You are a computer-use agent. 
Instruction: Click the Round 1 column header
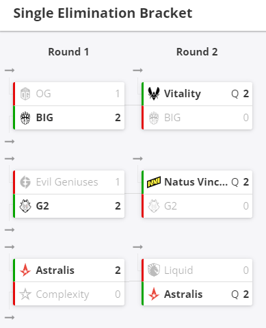tap(68, 52)
